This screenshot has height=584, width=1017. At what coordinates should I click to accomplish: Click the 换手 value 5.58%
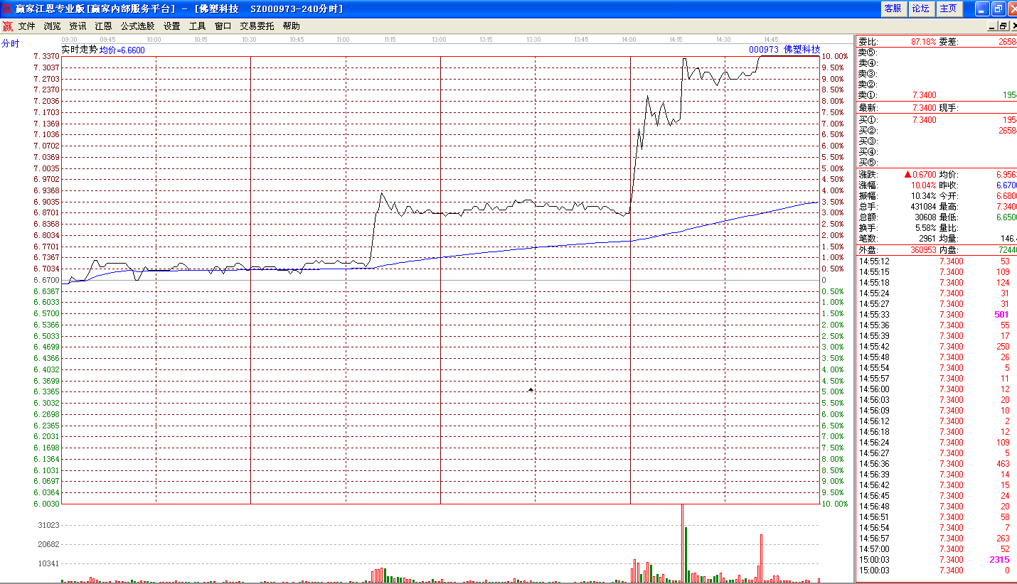[x=926, y=228]
